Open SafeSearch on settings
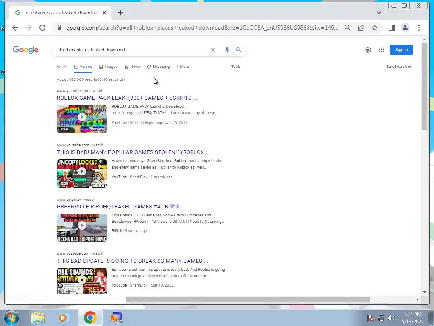 pyautogui.click(x=399, y=67)
